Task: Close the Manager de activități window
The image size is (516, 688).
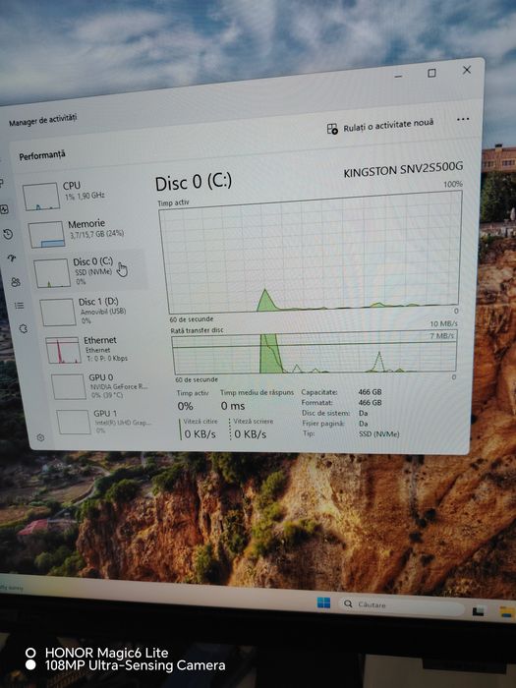Action: [467, 70]
